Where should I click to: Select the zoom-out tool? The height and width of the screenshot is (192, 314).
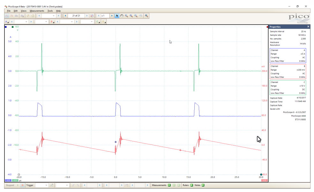[x=136, y=16]
